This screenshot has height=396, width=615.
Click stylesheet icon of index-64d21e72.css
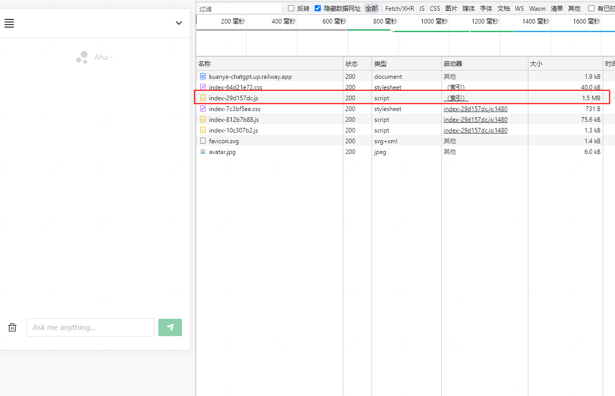click(x=203, y=87)
